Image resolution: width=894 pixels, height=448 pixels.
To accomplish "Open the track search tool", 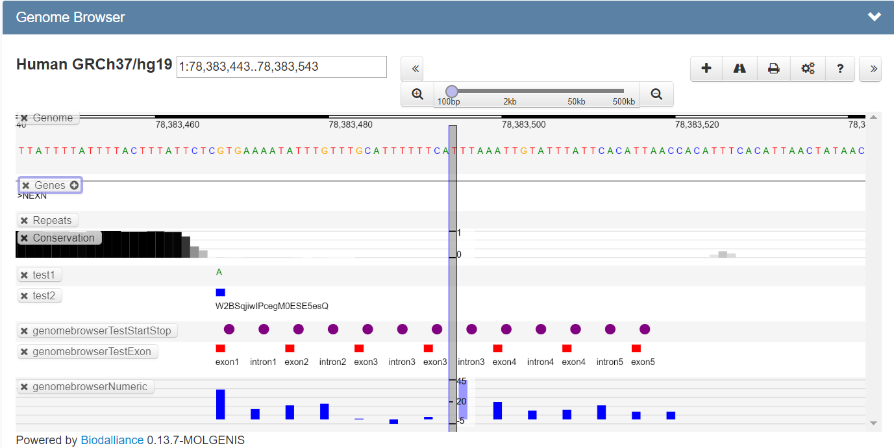I will point(739,68).
